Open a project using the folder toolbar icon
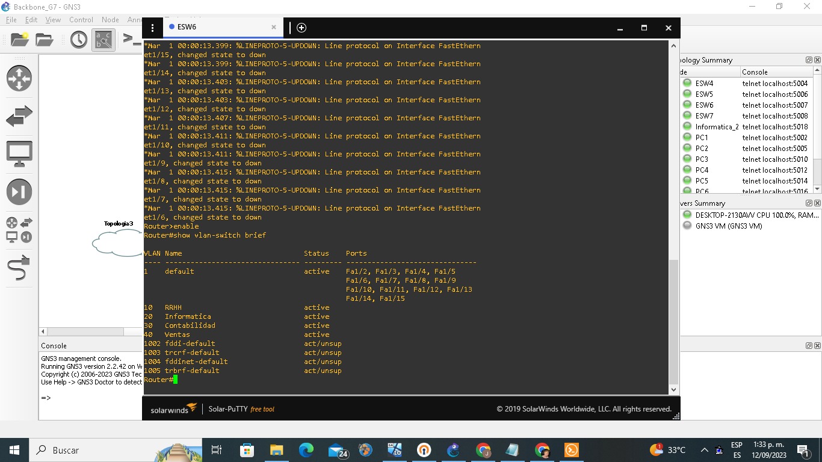This screenshot has width=822, height=462. coord(45,40)
